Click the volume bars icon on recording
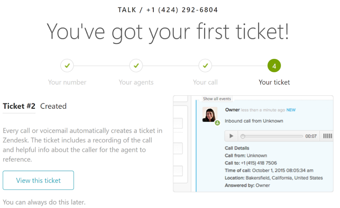 click(x=327, y=136)
